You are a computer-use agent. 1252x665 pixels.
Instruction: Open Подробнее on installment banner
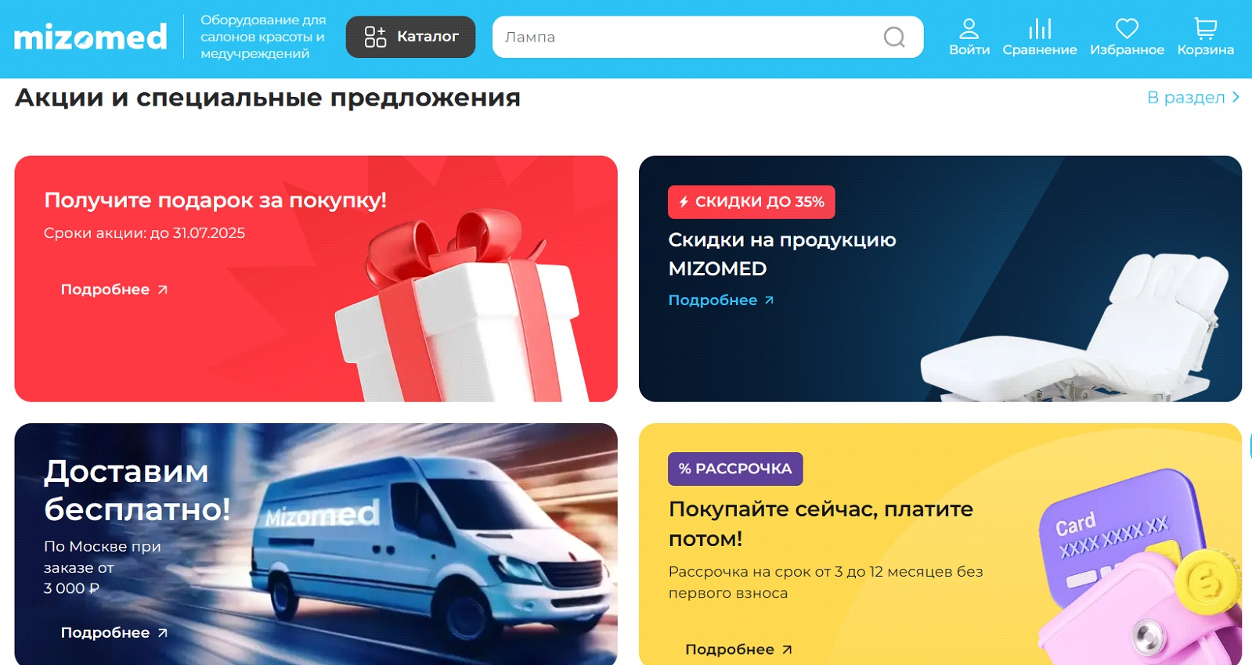point(739,649)
